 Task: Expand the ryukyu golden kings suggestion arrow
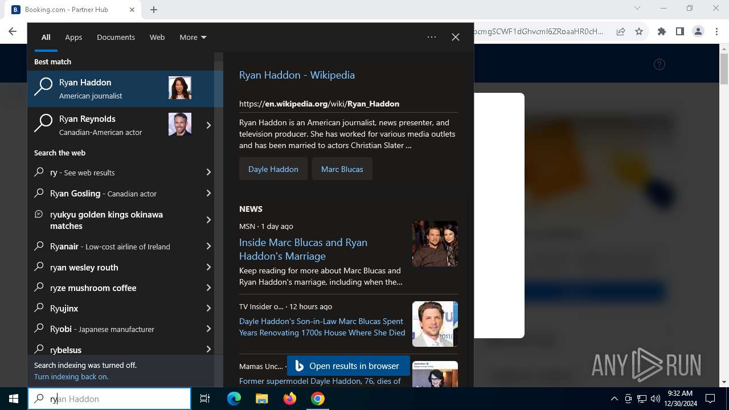pyautogui.click(x=208, y=220)
